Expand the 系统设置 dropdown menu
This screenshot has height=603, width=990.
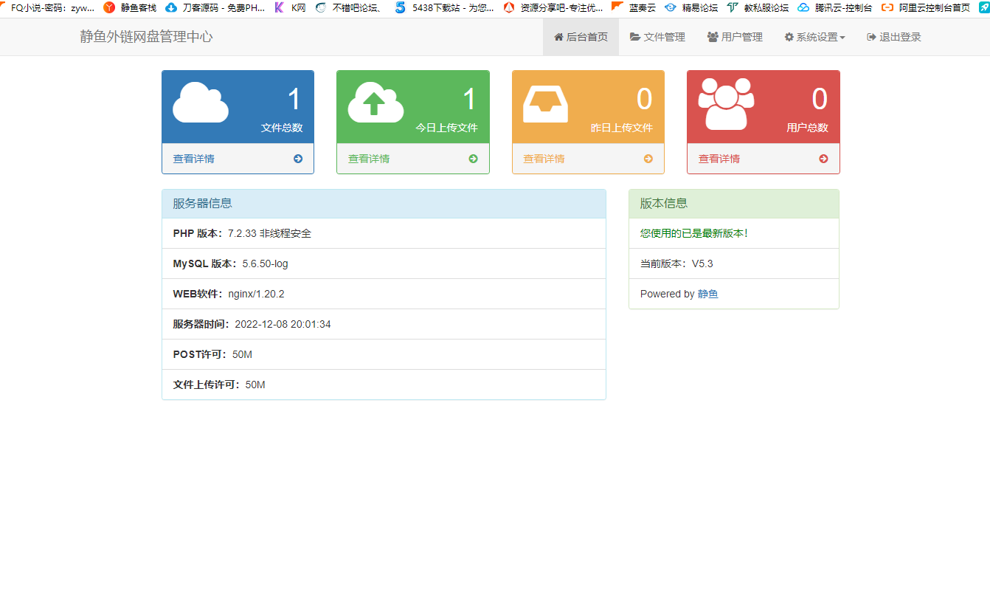tap(814, 37)
